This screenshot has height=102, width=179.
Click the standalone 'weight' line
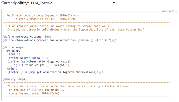12,68
